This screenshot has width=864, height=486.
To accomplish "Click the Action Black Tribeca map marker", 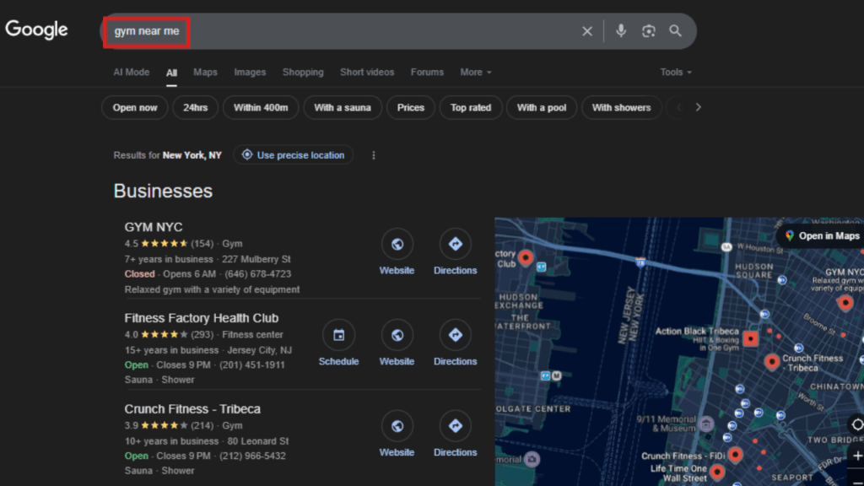I will 750,338.
